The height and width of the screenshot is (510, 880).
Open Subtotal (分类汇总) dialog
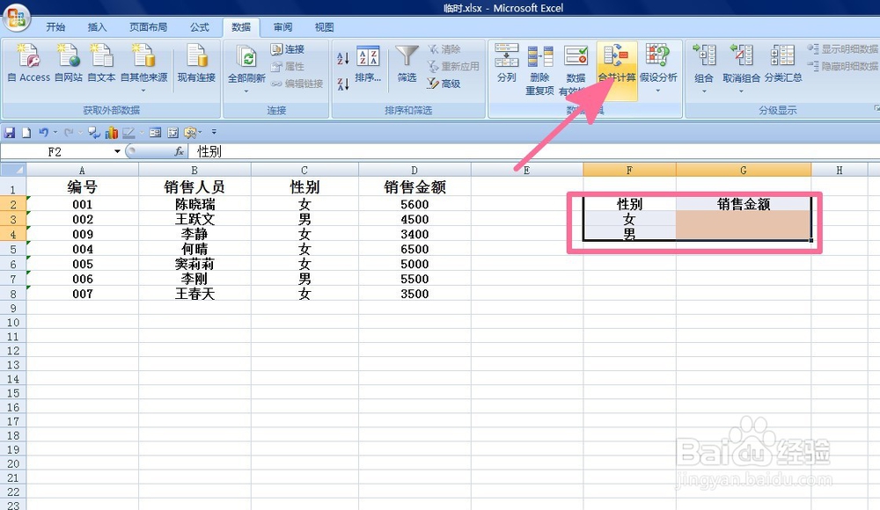783,63
